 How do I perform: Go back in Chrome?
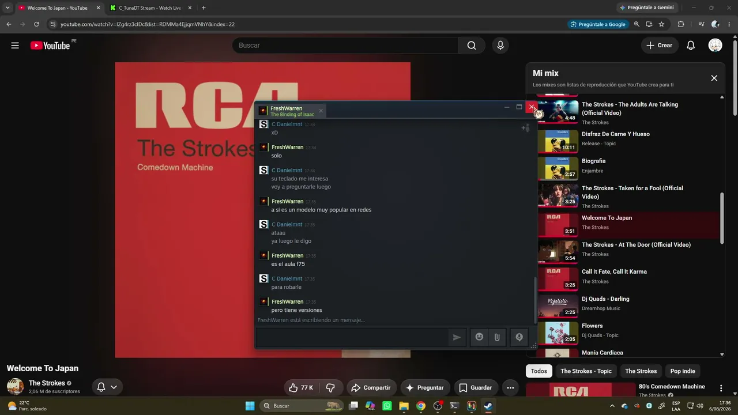pyautogui.click(x=9, y=24)
